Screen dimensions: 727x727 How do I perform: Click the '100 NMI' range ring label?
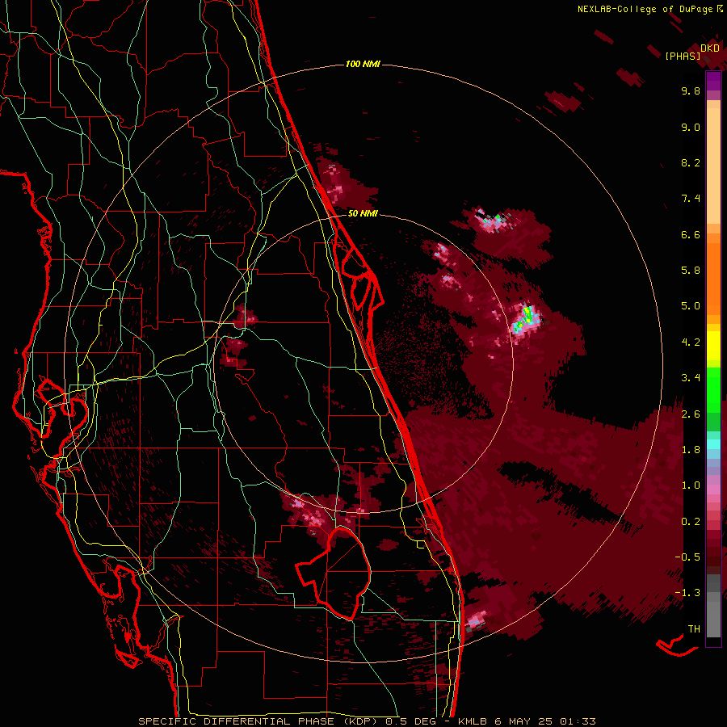pos(363,64)
